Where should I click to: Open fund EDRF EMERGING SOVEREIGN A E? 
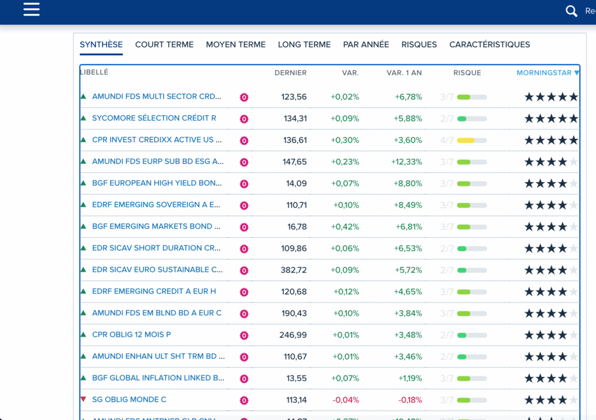click(156, 205)
